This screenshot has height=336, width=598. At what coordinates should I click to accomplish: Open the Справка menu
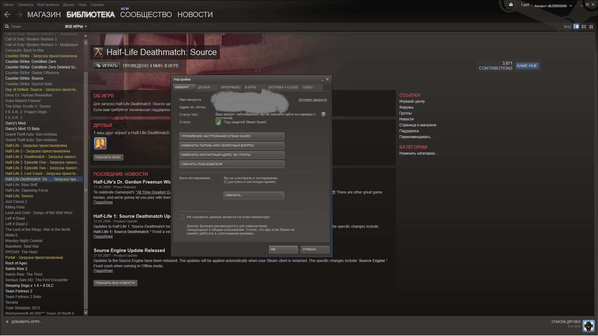pyautogui.click(x=97, y=5)
